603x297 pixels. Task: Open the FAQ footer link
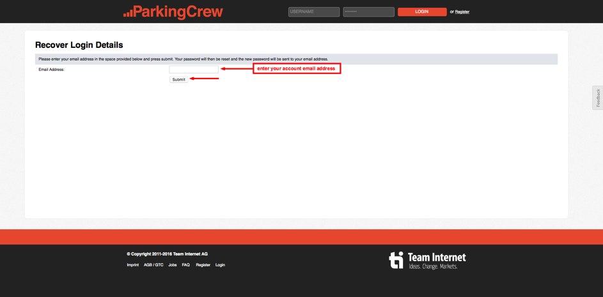185,264
